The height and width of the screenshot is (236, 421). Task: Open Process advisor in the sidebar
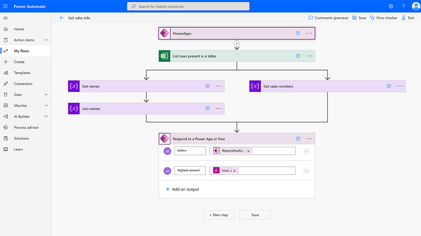tap(25, 127)
